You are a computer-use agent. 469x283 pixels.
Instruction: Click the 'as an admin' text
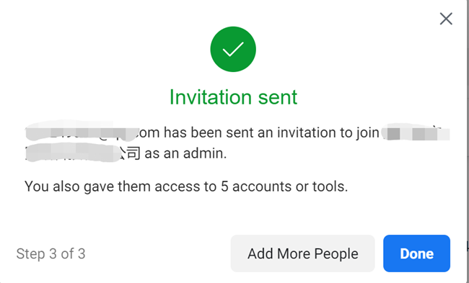(x=185, y=153)
